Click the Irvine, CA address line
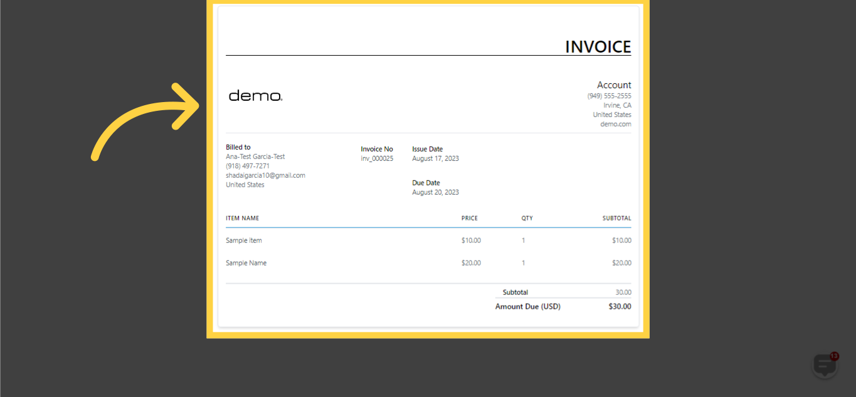This screenshot has height=397, width=856. (x=617, y=105)
